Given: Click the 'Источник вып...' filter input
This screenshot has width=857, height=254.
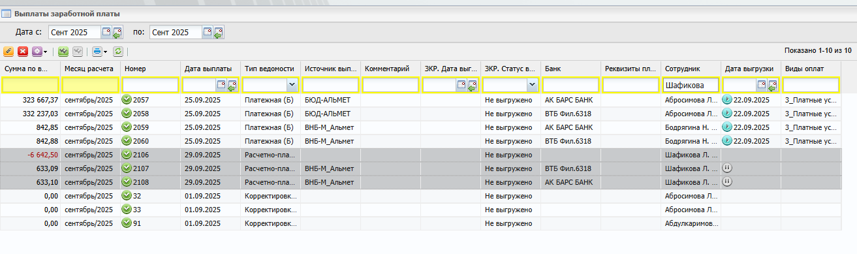Looking at the screenshot, I should [x=330, y=85].
